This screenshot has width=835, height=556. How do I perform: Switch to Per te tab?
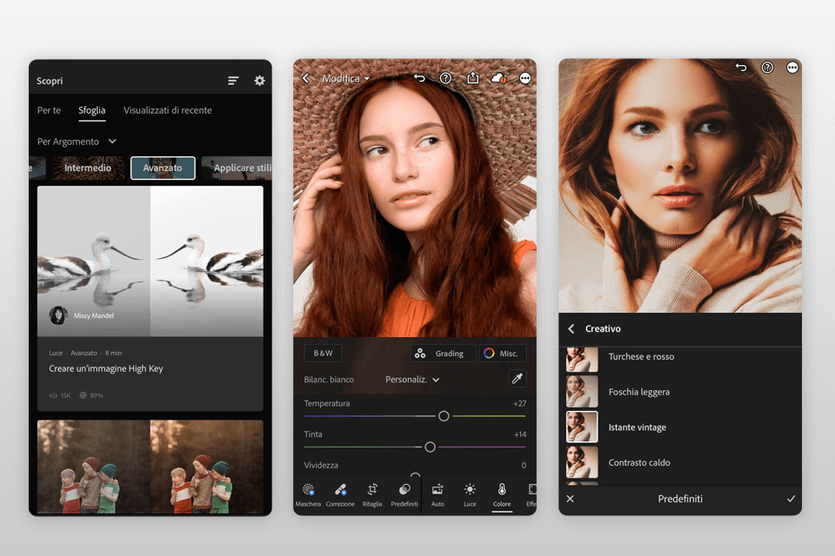(49, 110)
